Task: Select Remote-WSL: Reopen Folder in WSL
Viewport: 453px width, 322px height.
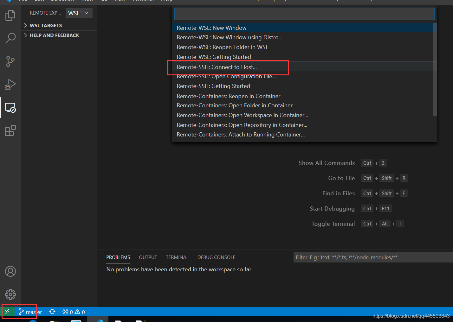Action: click(x=302, y=47)
